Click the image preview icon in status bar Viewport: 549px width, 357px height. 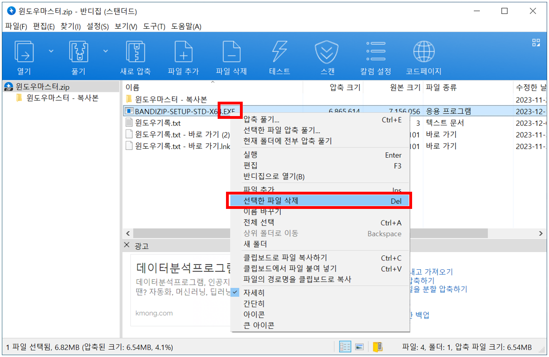coord(360,347)
